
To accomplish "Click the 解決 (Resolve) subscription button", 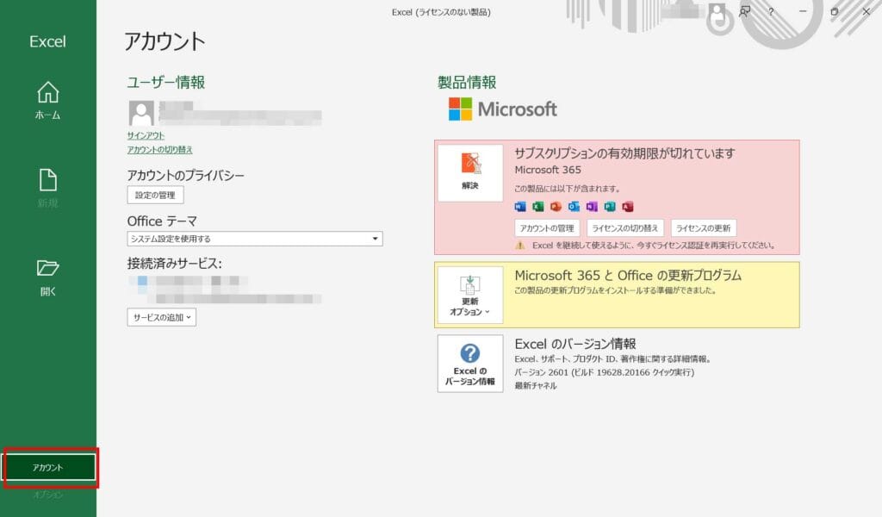I will (x=470, y=172).
